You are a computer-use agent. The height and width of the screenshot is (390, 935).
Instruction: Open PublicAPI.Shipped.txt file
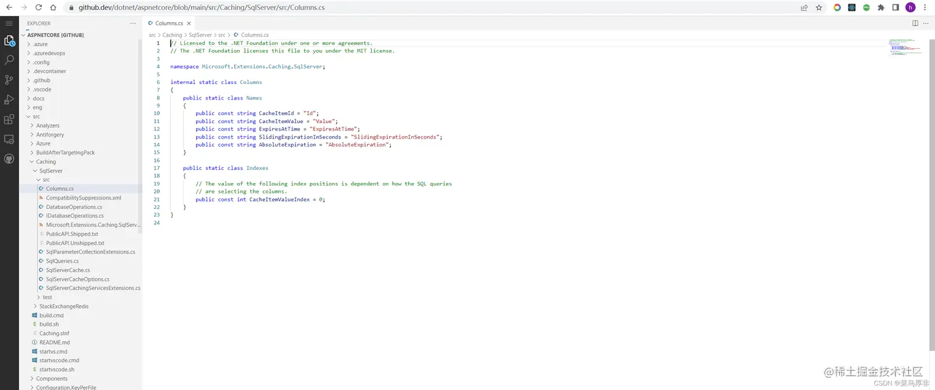pyautogui.click(x=81, y=234)
